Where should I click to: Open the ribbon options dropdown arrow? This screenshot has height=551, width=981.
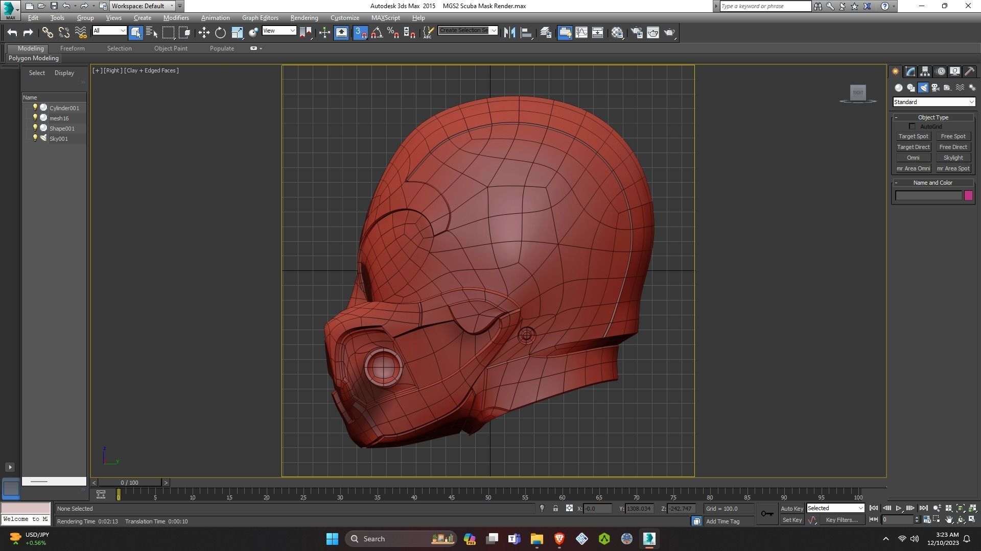point(261,48)
